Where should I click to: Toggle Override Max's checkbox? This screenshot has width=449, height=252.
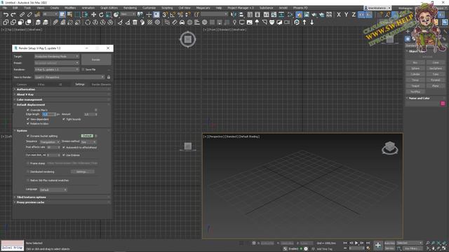coord(28,110)
